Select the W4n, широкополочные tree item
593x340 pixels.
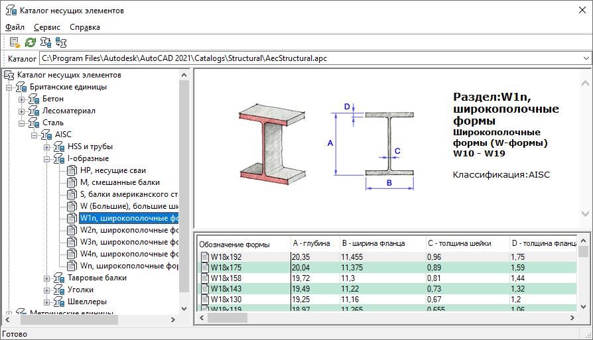[129, 255]
